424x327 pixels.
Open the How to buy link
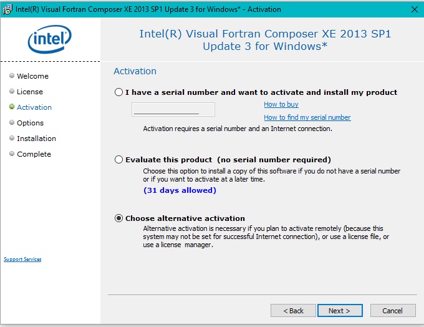(281, 104)
